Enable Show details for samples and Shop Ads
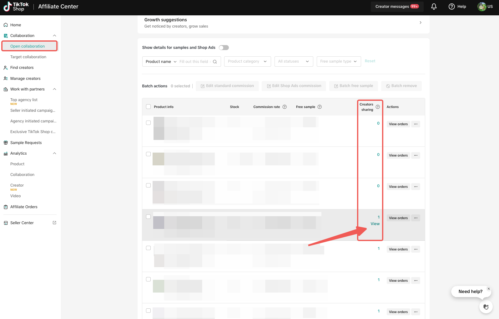Image resolution: width=499 pixels, height=319 pixels. [224, 48]
